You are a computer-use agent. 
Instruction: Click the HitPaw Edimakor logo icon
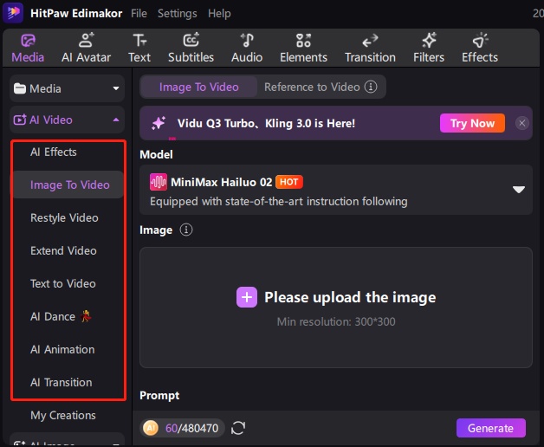[x=13, y=12]
